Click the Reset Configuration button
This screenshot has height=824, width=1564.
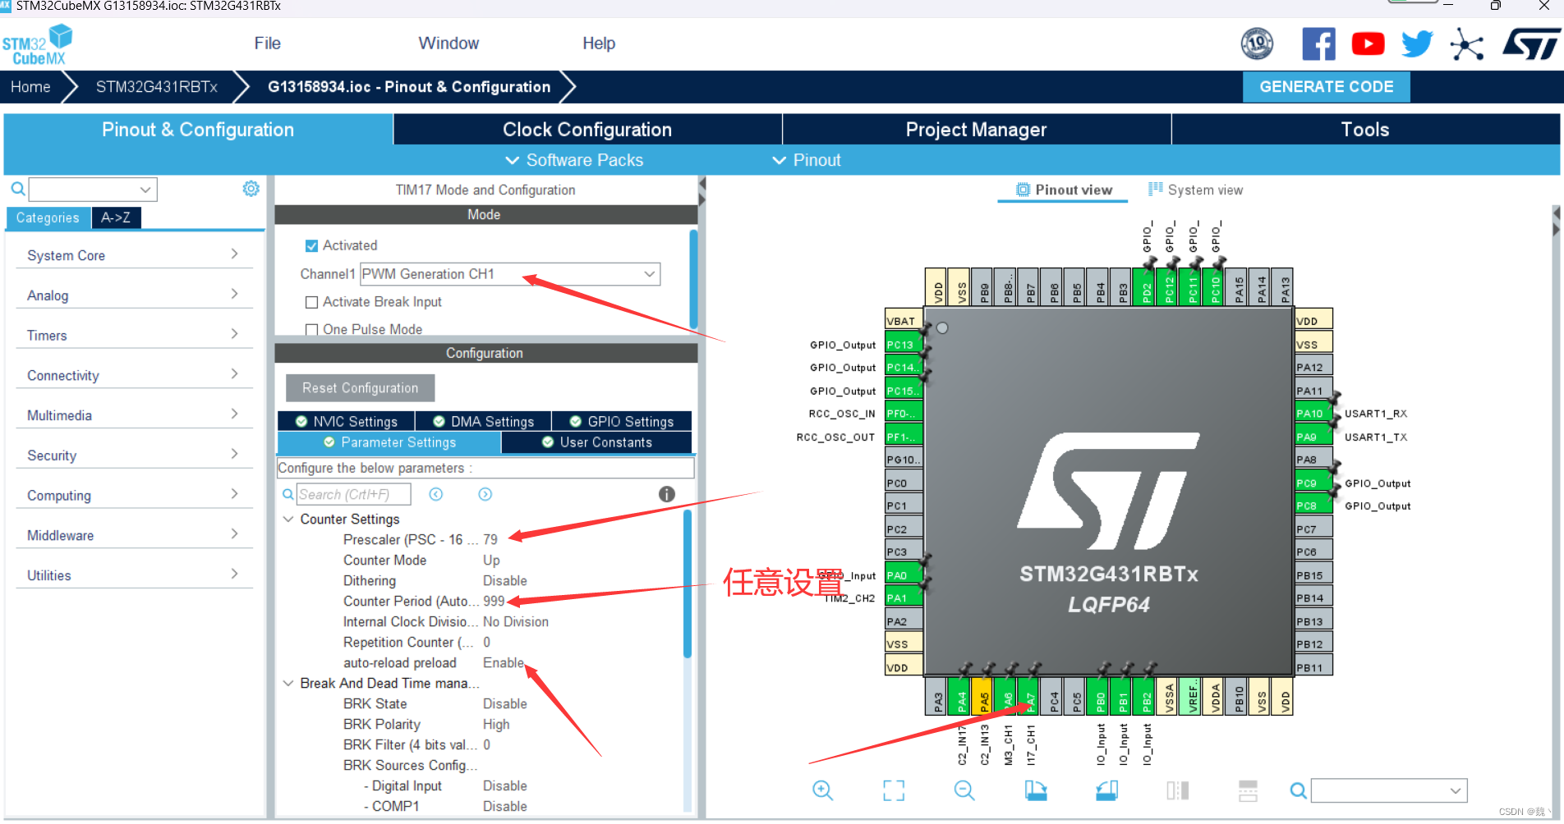360,388
